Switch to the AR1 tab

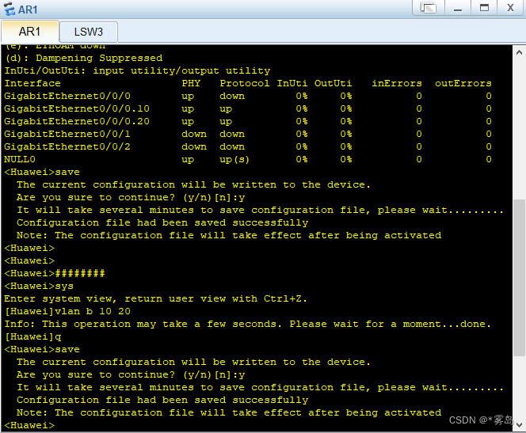coord(30,32)
